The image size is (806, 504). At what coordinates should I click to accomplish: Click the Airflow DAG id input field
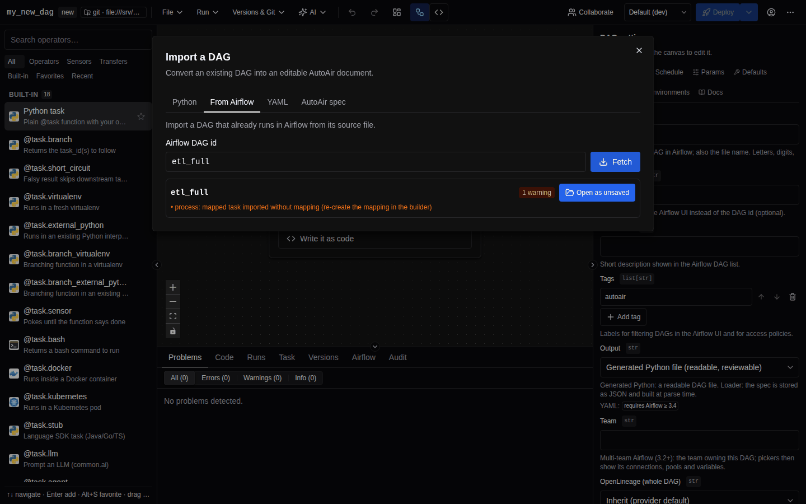coord(376,162)
